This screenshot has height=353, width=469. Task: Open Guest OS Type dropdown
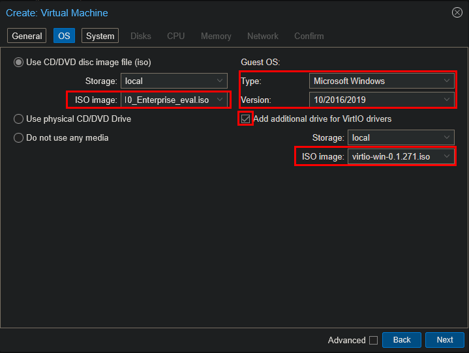point(447,81)
